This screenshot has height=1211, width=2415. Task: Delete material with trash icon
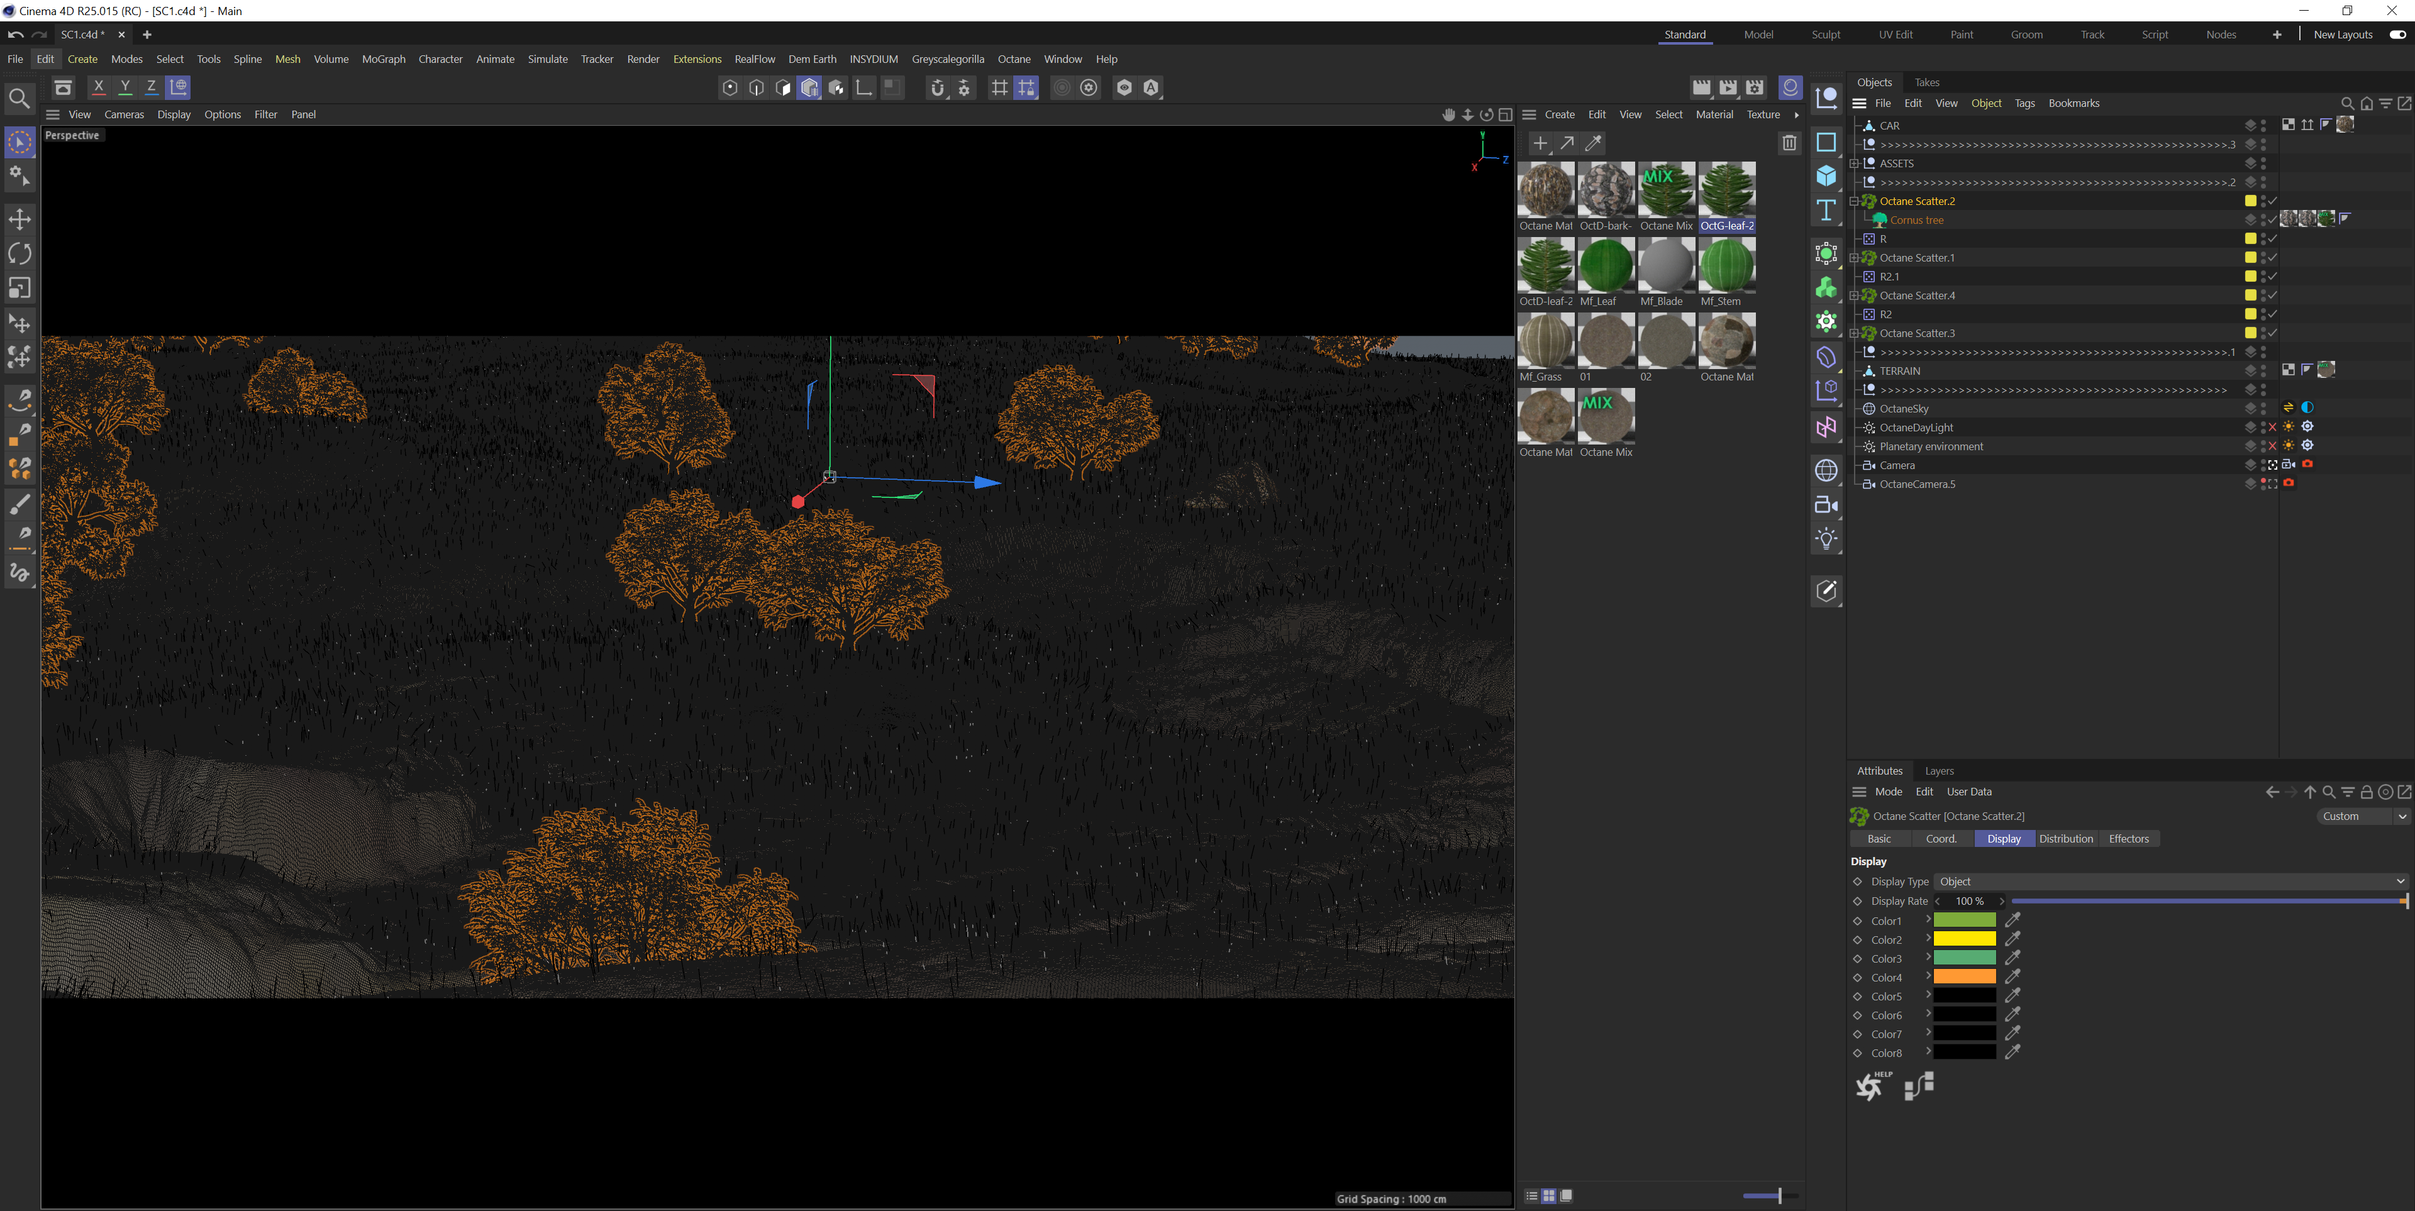(1789, 143)
